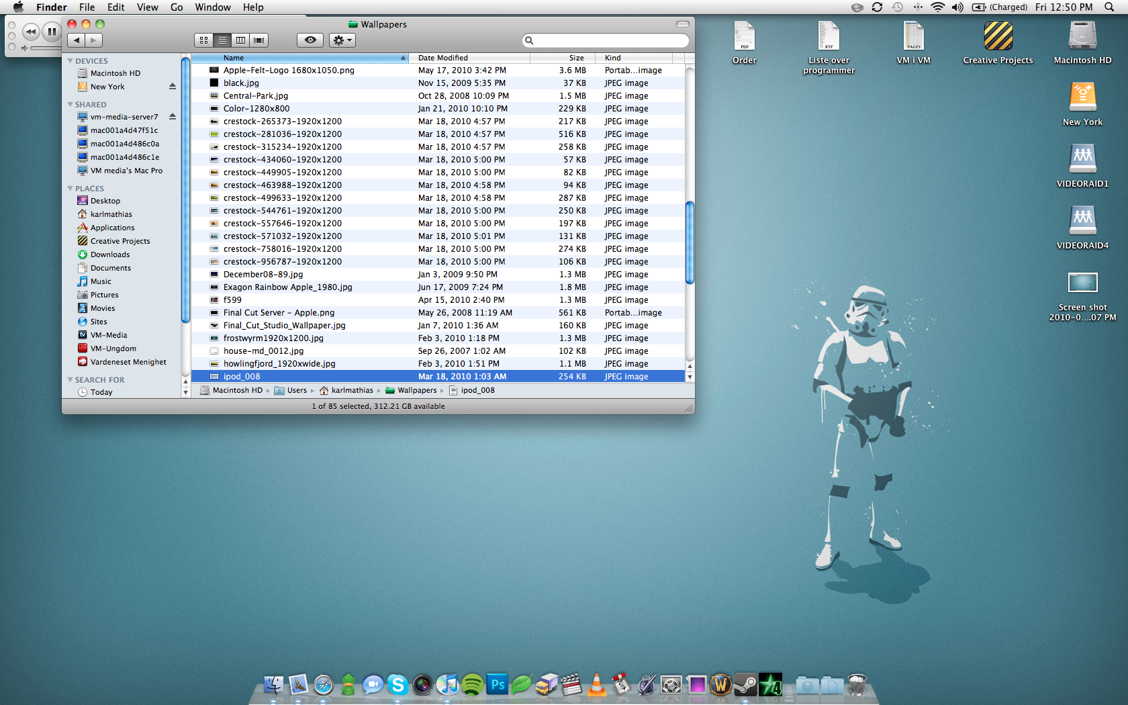Click sidebar scroll down arrow
1128x705 pixels.
tap(186, 393)
